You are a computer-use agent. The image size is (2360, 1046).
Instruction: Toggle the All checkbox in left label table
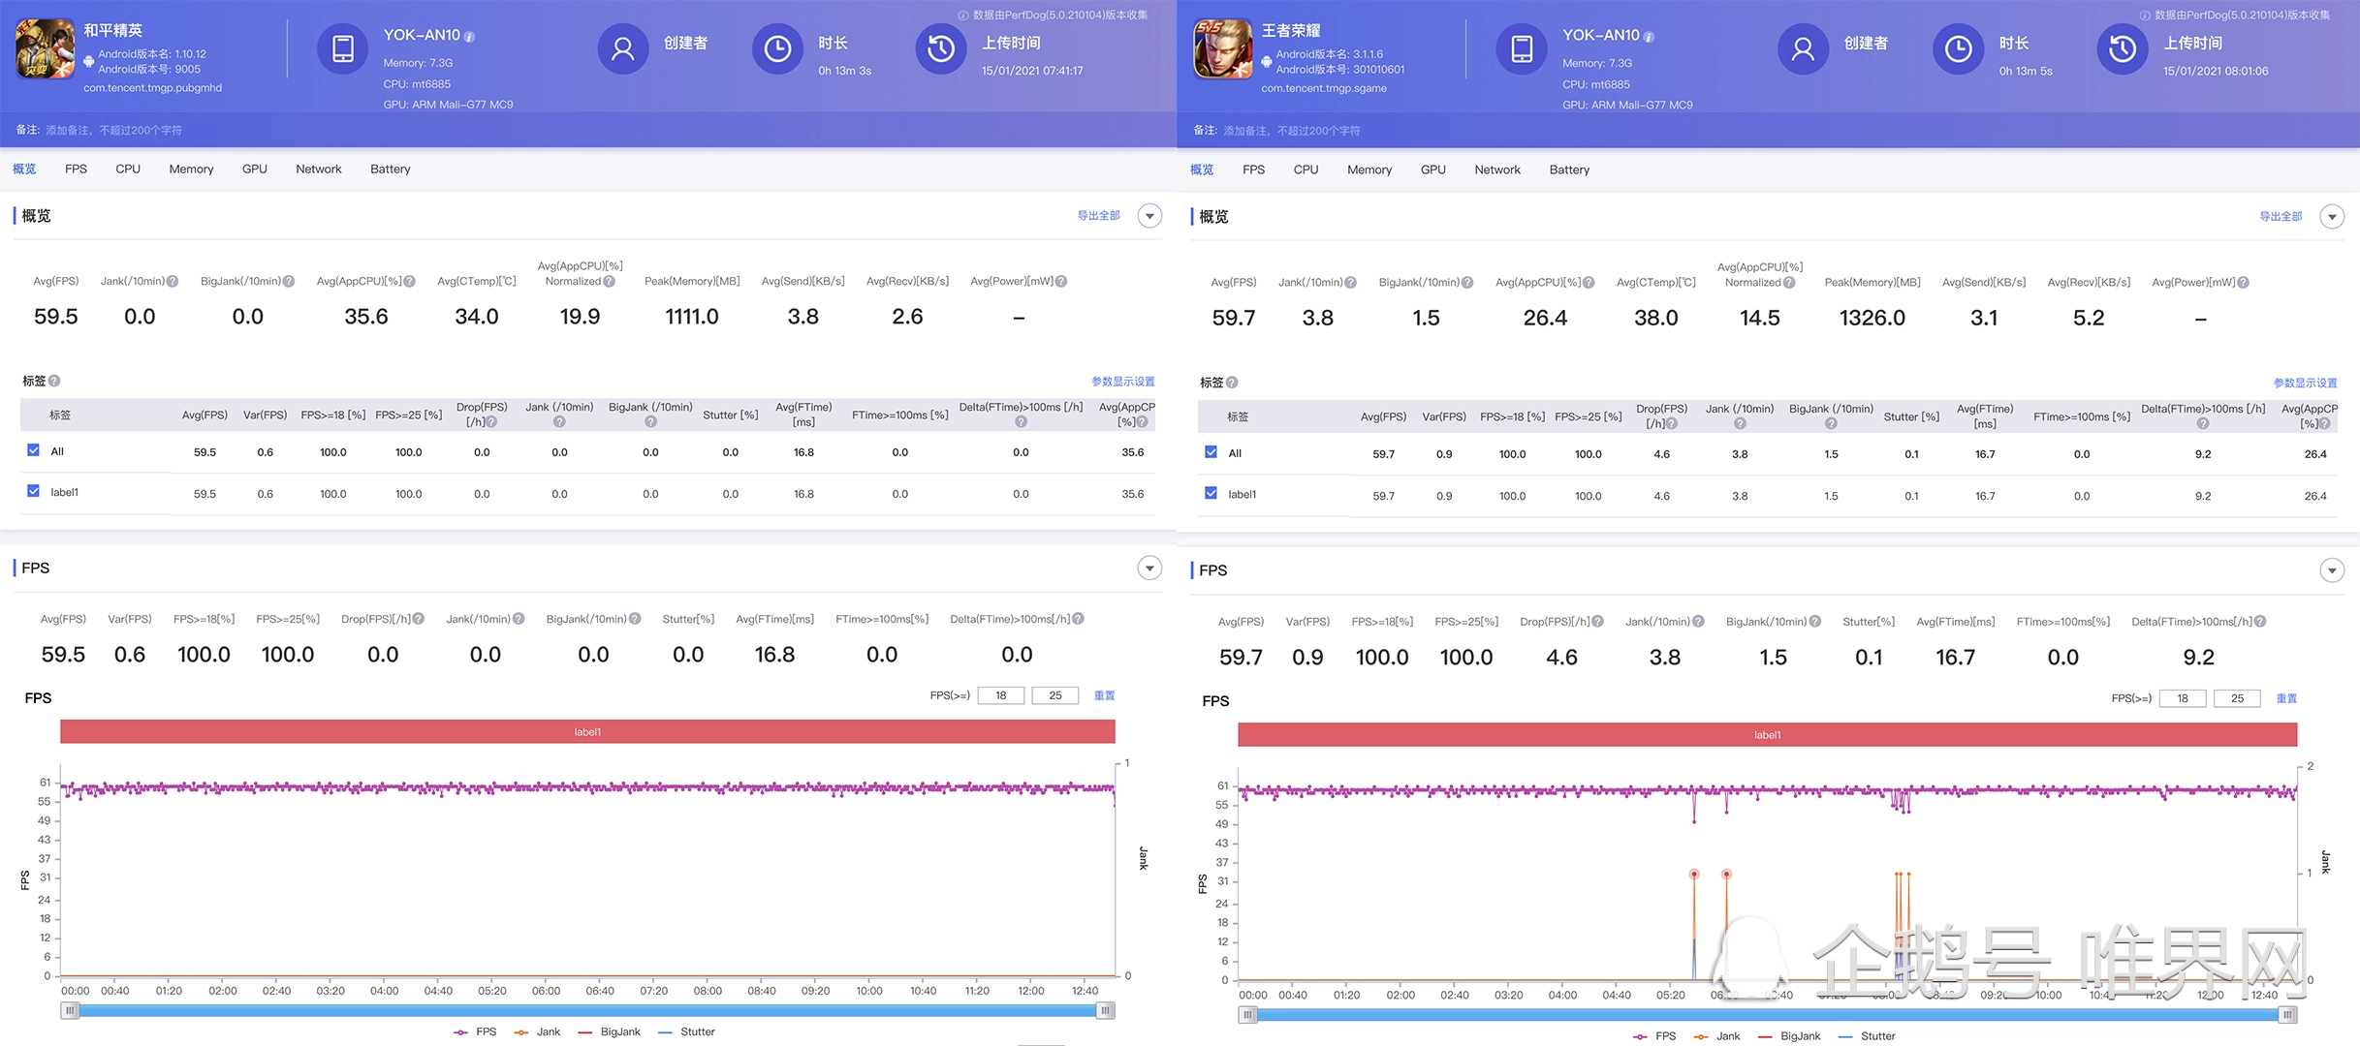pos(34,450)
